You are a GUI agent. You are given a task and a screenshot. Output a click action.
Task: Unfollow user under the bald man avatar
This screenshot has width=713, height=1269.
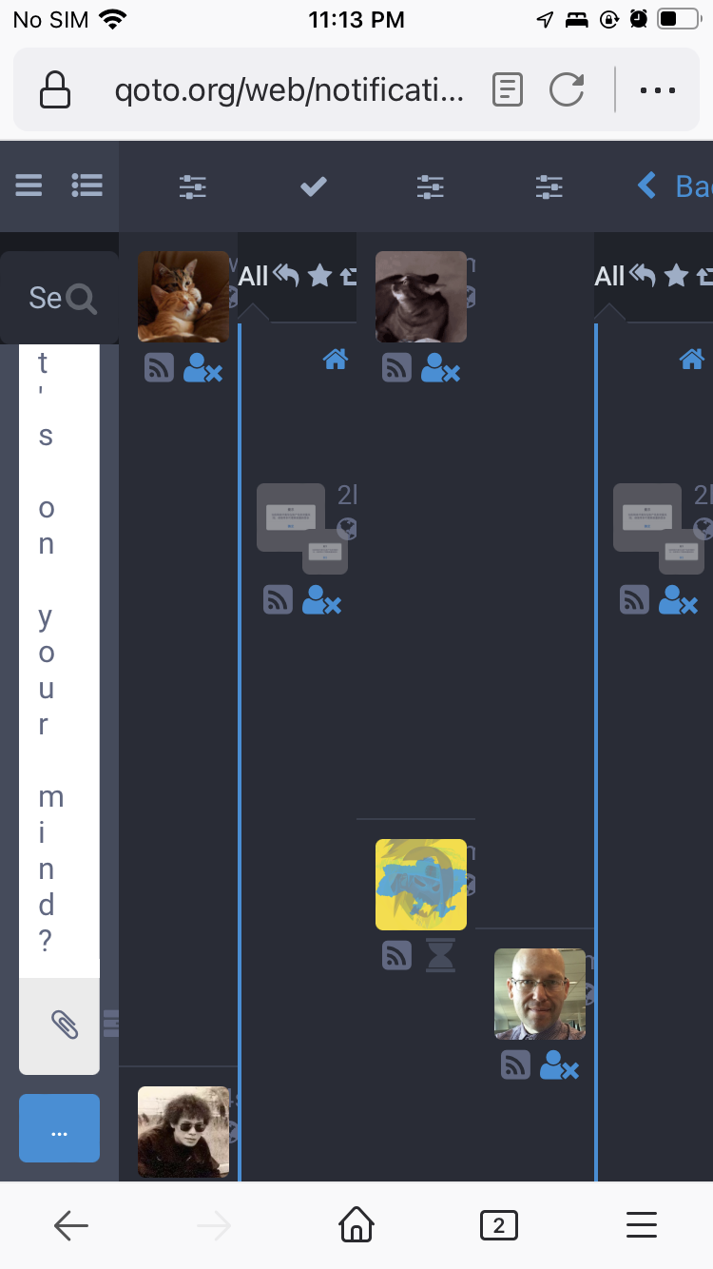tap(559, 1064)
